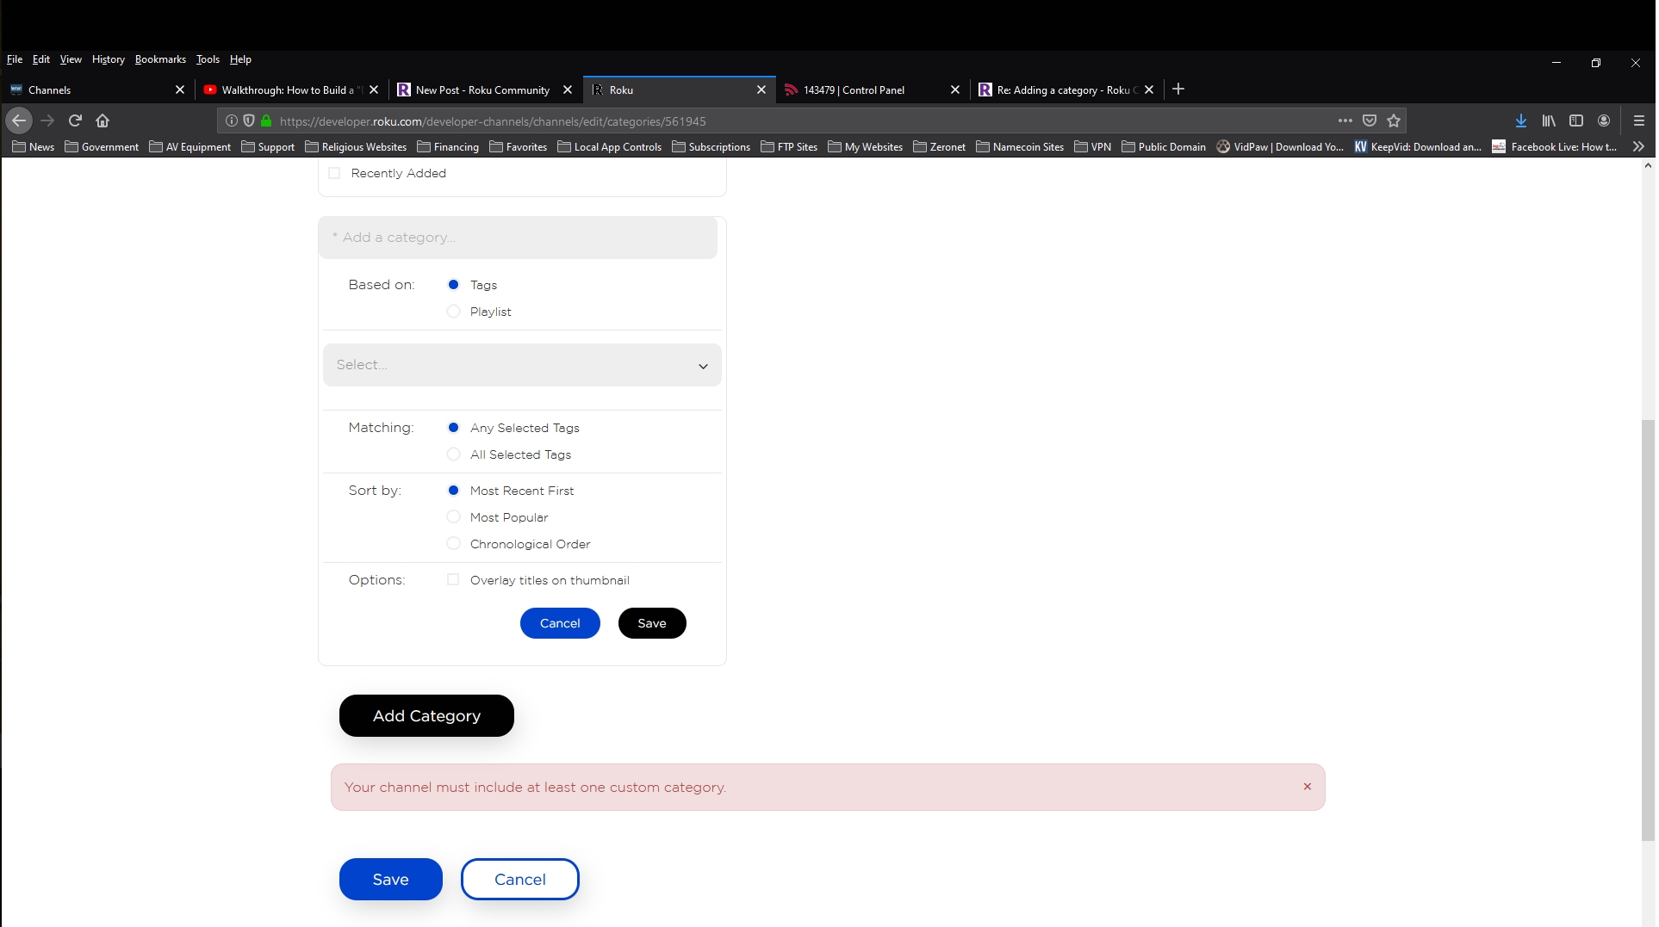Open the History menu
The image size is (1659, 927).
click(x=109, y=59)
